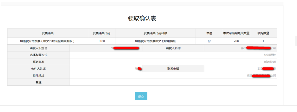297x112 pixels.
Task: Click the 本次可领购最大数量 column header
Action: [x=236, y=33]
